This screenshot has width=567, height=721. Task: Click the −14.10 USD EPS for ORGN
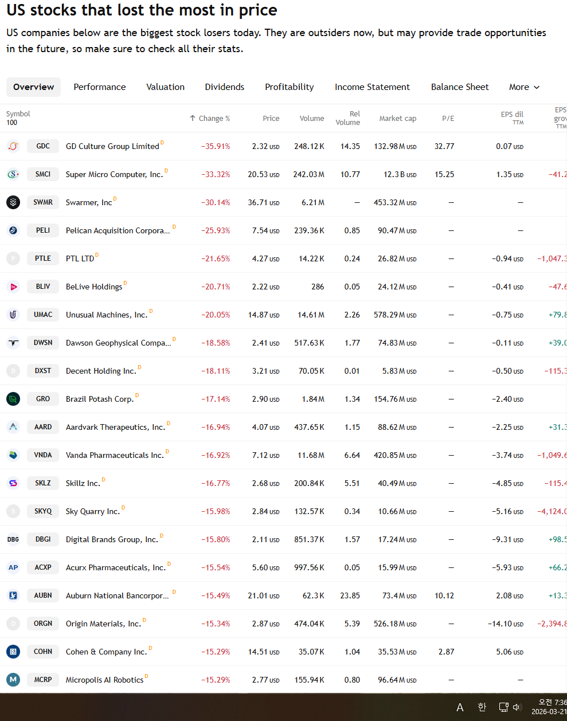[x=506, y=624]
